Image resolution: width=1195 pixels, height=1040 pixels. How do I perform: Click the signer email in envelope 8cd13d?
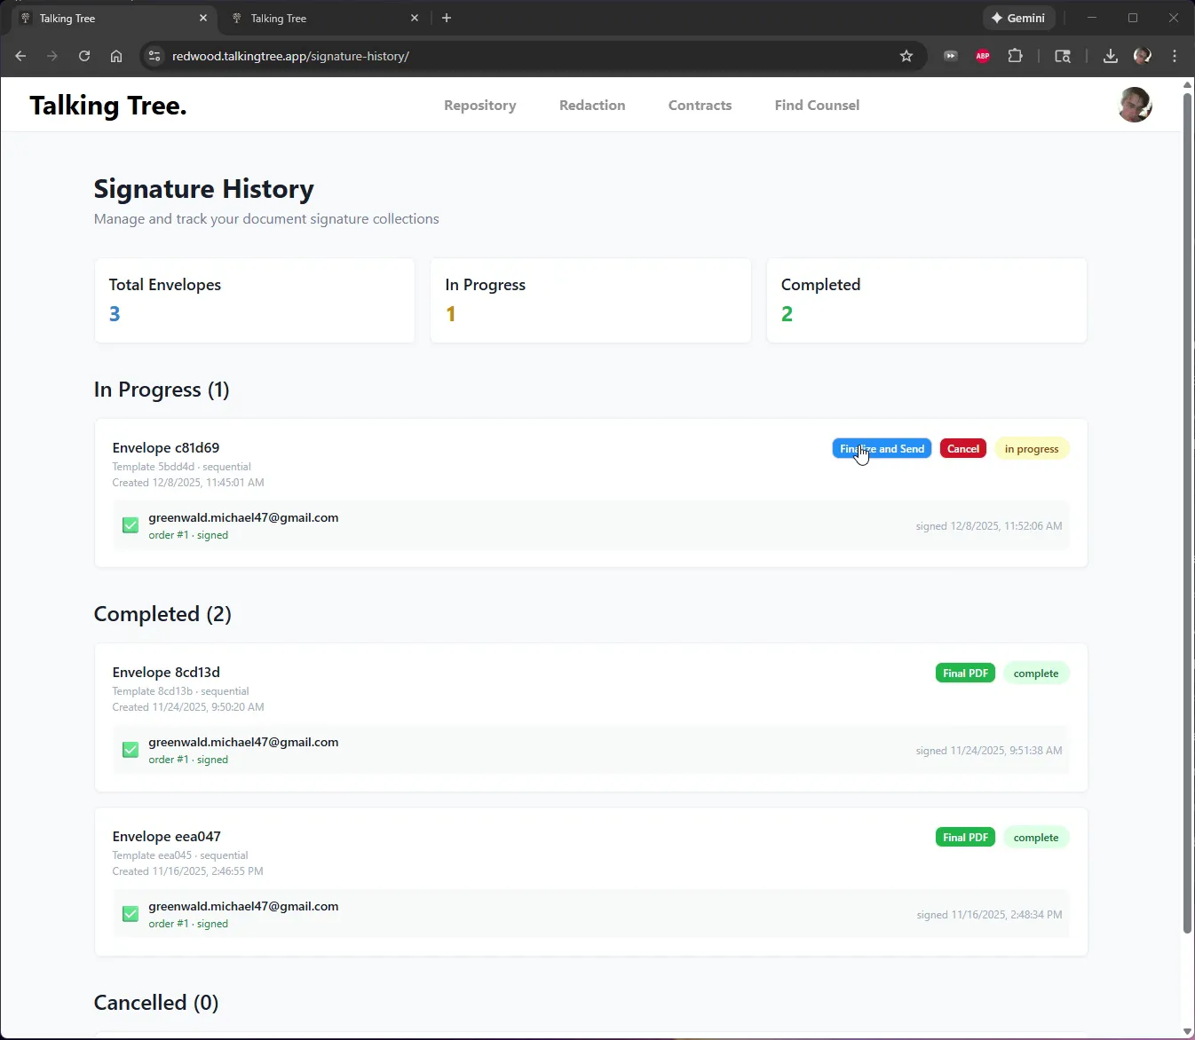tap(243, 742)
